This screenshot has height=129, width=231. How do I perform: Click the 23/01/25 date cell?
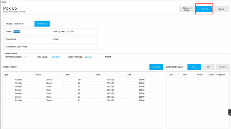(x=110, y=100)
